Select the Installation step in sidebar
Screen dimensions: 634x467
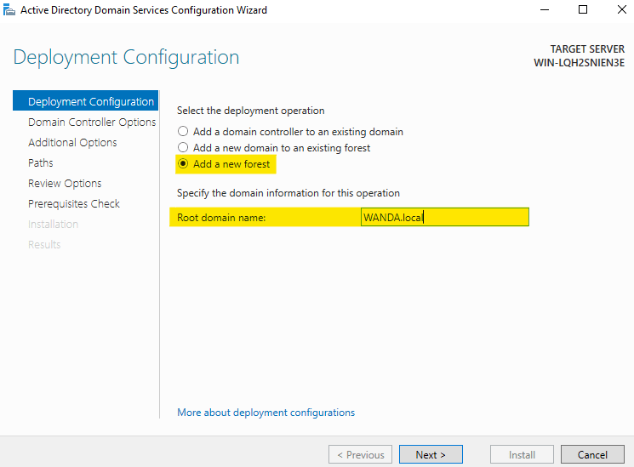[53, 224]
